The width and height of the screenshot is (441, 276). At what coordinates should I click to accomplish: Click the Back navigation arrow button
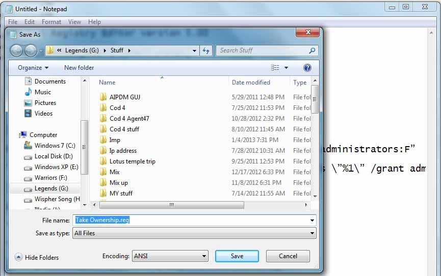coord(16,50)
